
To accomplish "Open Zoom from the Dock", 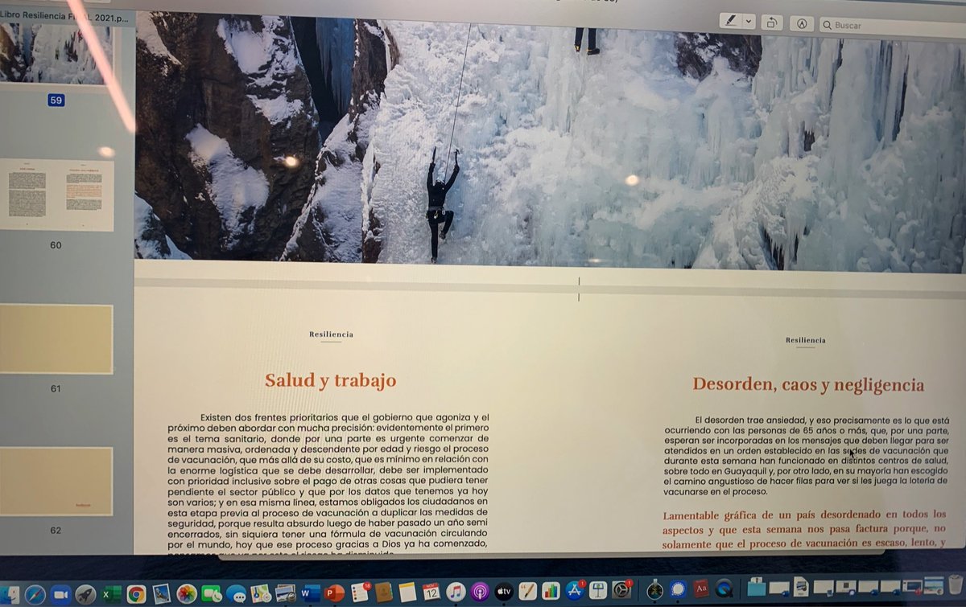I will click(60, 594).
